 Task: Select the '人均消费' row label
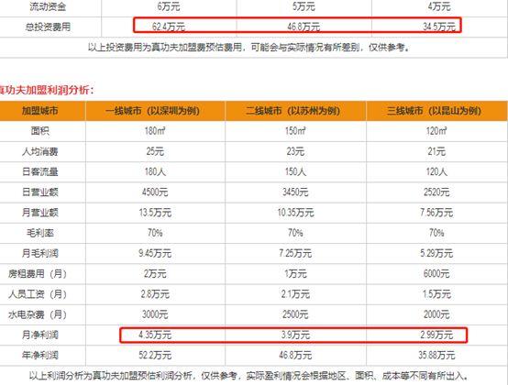pyautogui.click(x=39, y=151)
